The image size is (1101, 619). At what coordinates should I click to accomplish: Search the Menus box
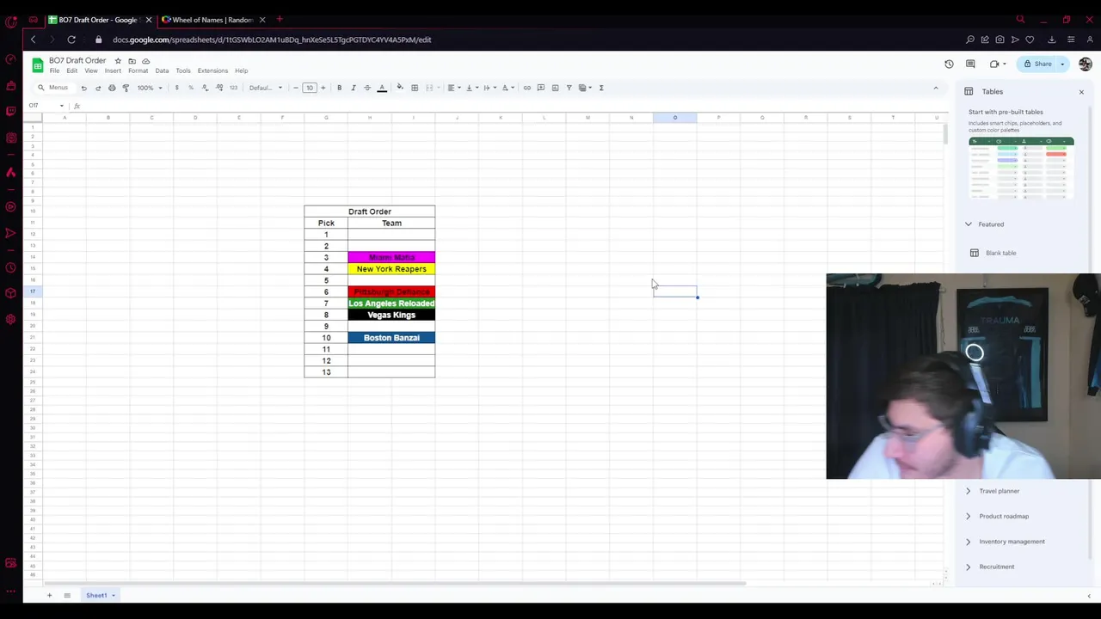[x=53, y=88]
